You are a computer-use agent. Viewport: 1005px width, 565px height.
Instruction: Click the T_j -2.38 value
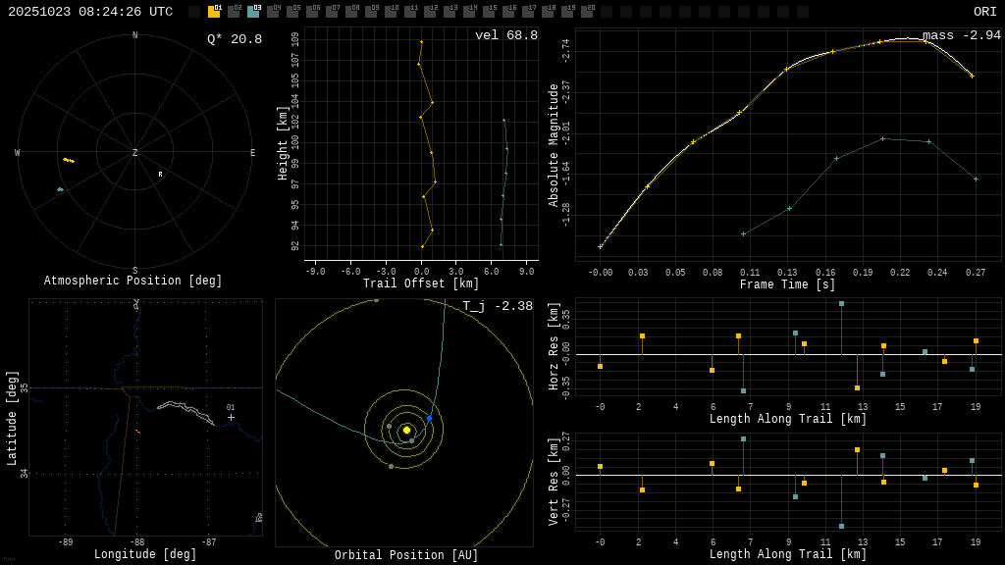(498, 306)
